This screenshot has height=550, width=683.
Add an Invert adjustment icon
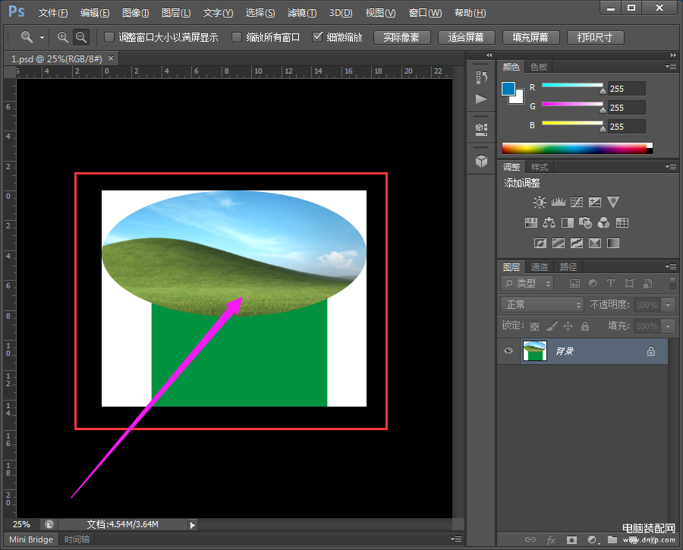click(540, 243)
